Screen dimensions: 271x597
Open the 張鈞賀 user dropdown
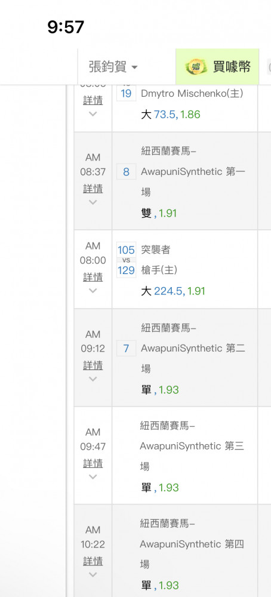(113, 67)
